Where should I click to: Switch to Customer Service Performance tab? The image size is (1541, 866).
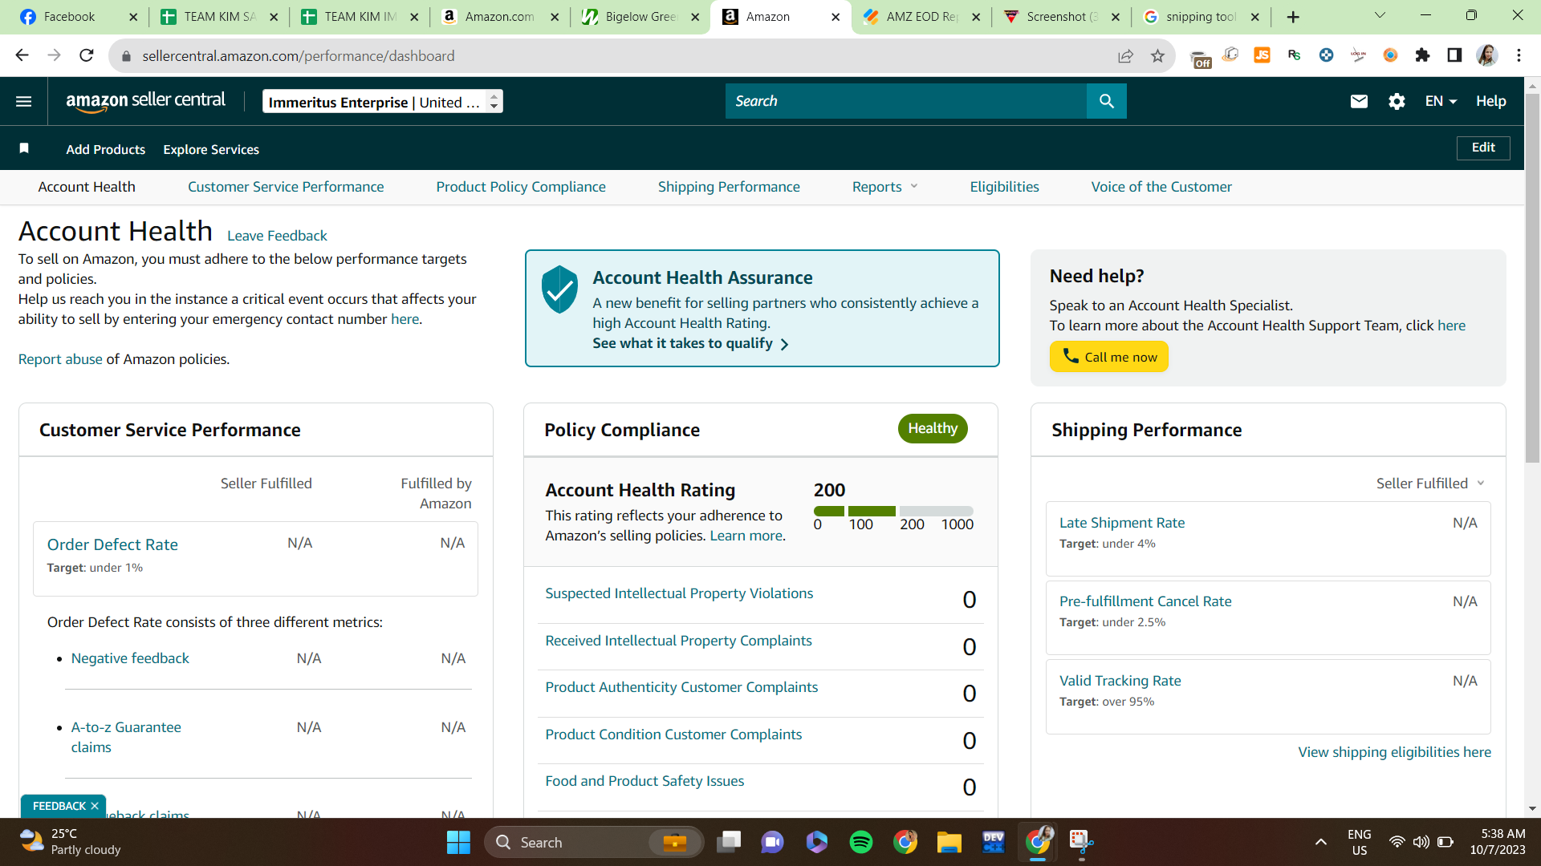286,187
